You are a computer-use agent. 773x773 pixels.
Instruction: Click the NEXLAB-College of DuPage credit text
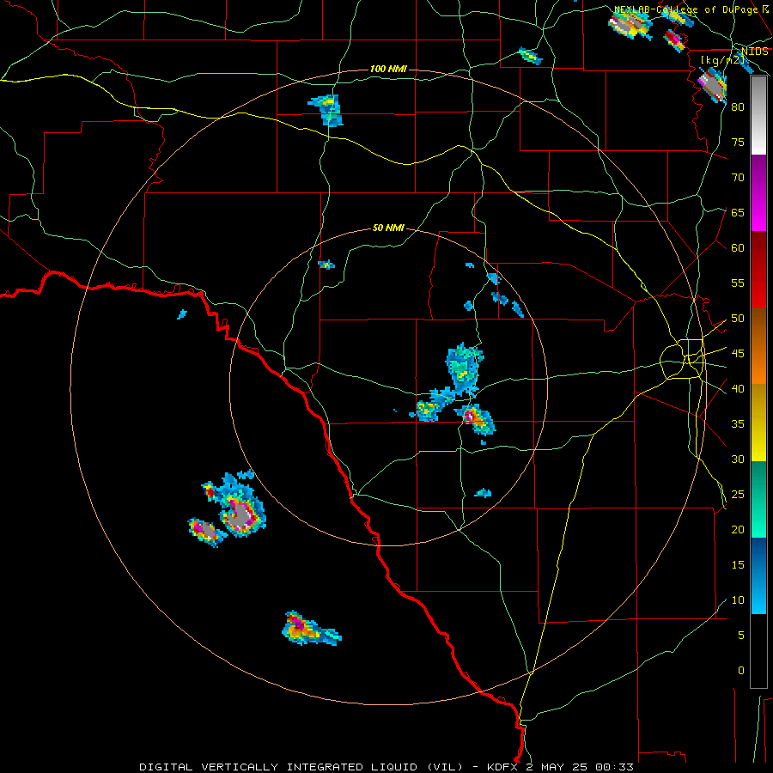(685, 9)
